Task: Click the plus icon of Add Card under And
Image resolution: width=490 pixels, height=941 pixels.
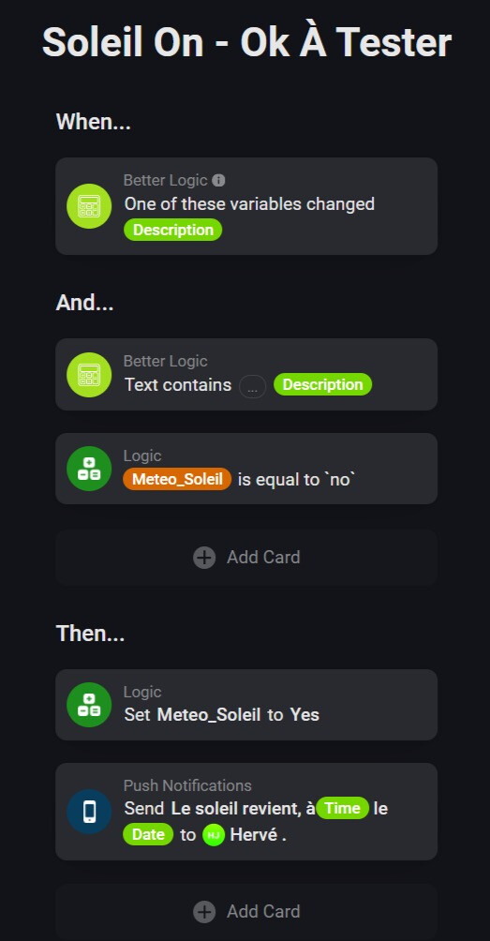Action: tap(204, 558)
